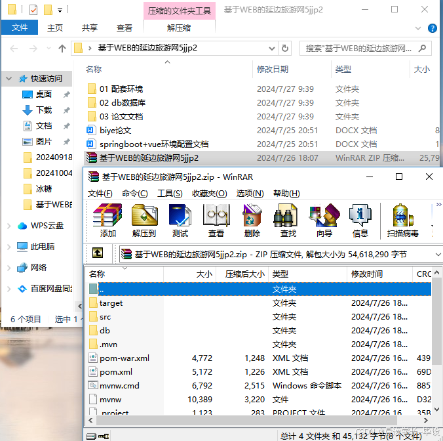Click the WinRAR vertical scrollbar down arrow
The image size is (443, 441).
tap(436, 409)
